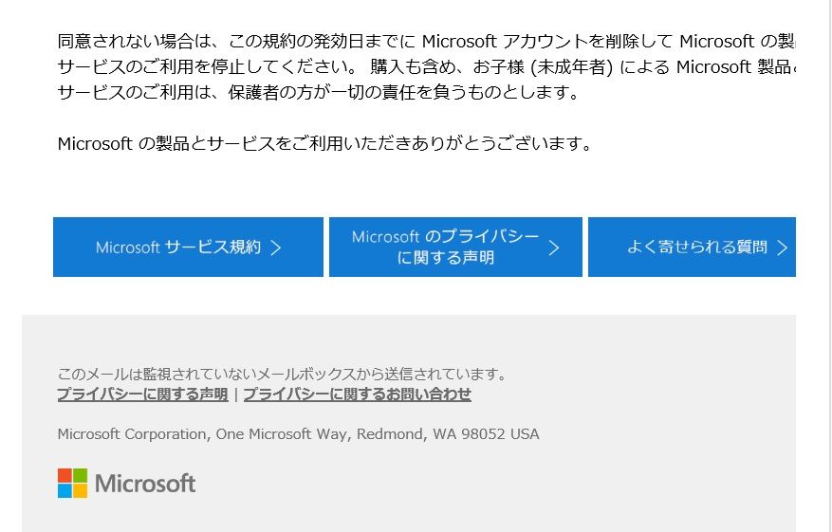Viewport: 832px width, 532px height.
Task: Open Microsoft のプライバシーに関する声明 button
Action: [x=455, y=247]
